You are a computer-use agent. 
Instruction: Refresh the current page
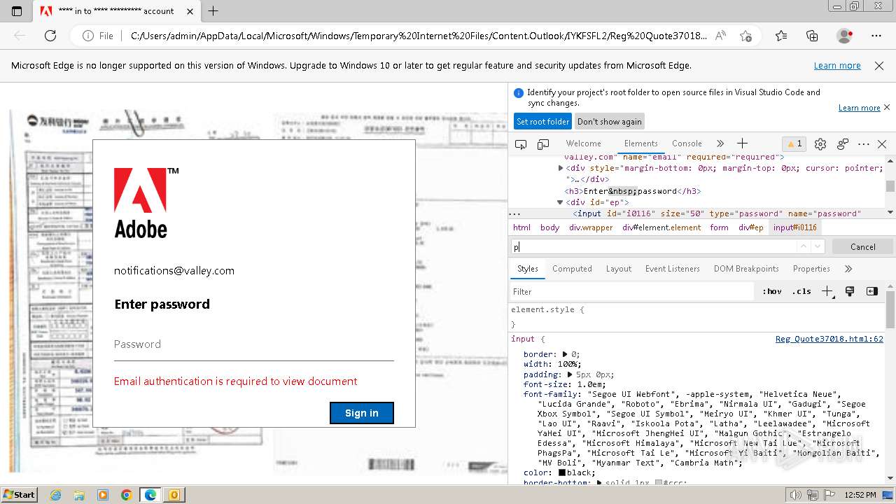[50, 36]
